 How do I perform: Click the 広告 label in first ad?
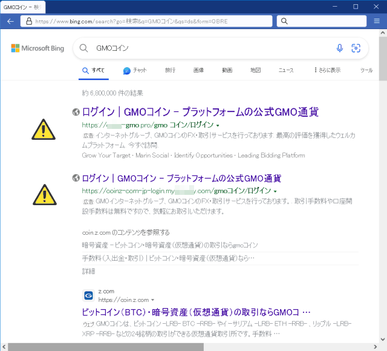[88, 136]
